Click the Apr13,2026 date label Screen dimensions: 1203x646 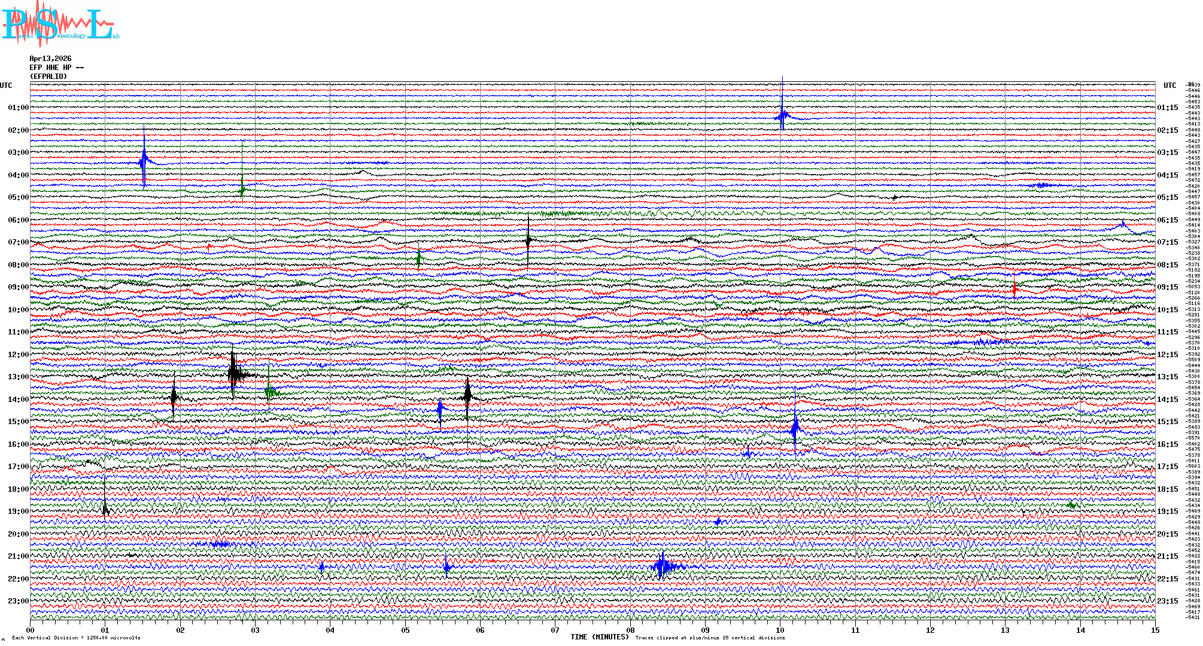(x=50, y=59)
